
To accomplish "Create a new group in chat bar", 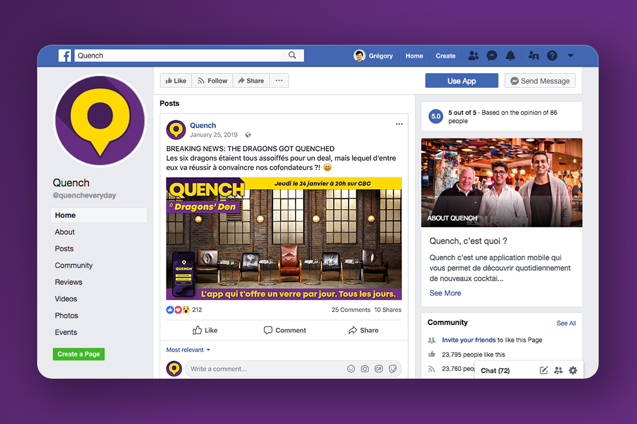I will click(558, 370).
